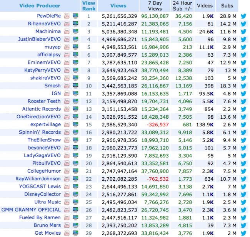Open the Machinima channel link

click(x=48, y=32)
